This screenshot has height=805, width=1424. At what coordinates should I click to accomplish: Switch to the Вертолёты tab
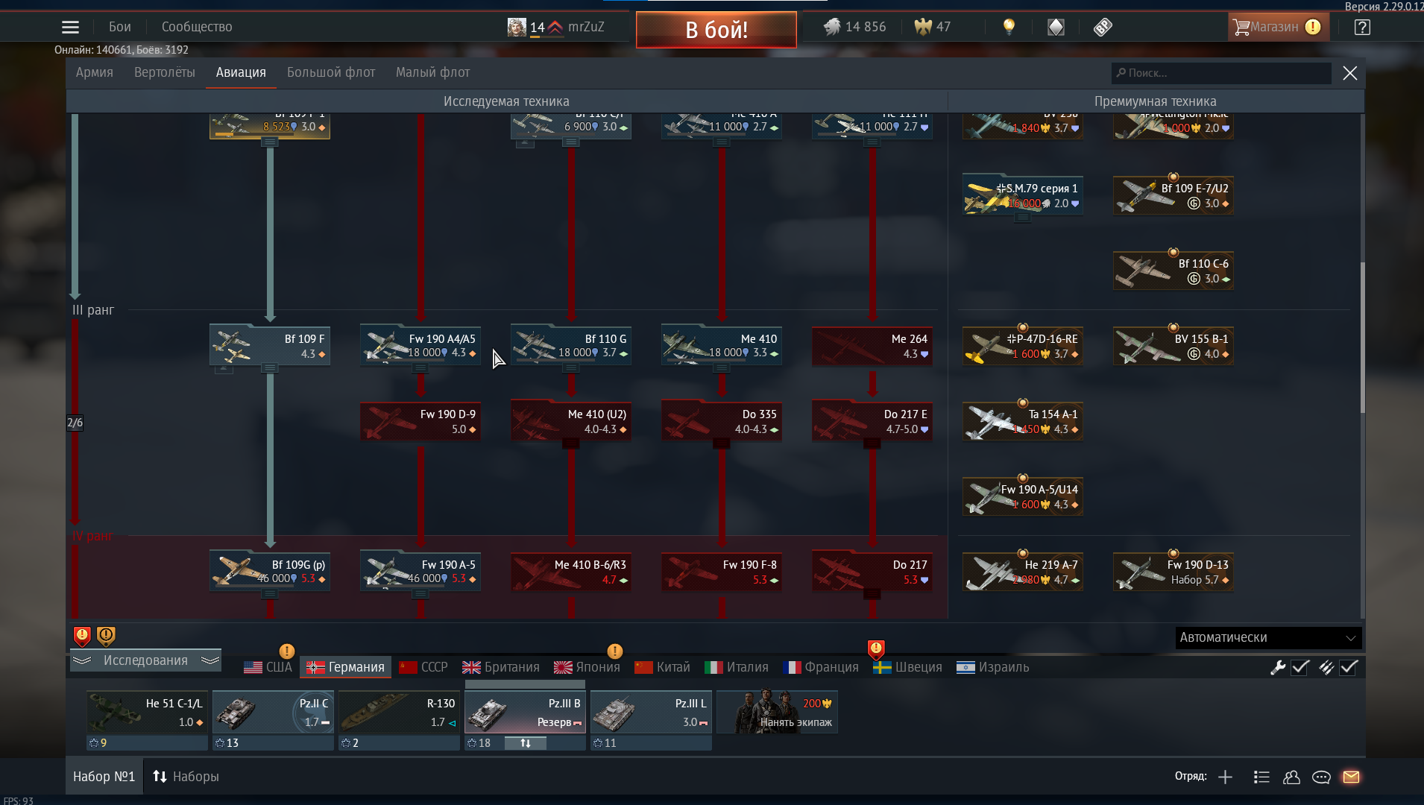point(165,72)
